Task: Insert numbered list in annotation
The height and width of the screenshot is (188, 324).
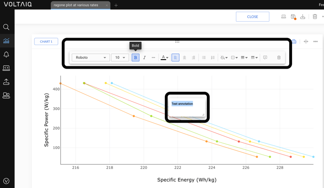Action: pos(213,58)
